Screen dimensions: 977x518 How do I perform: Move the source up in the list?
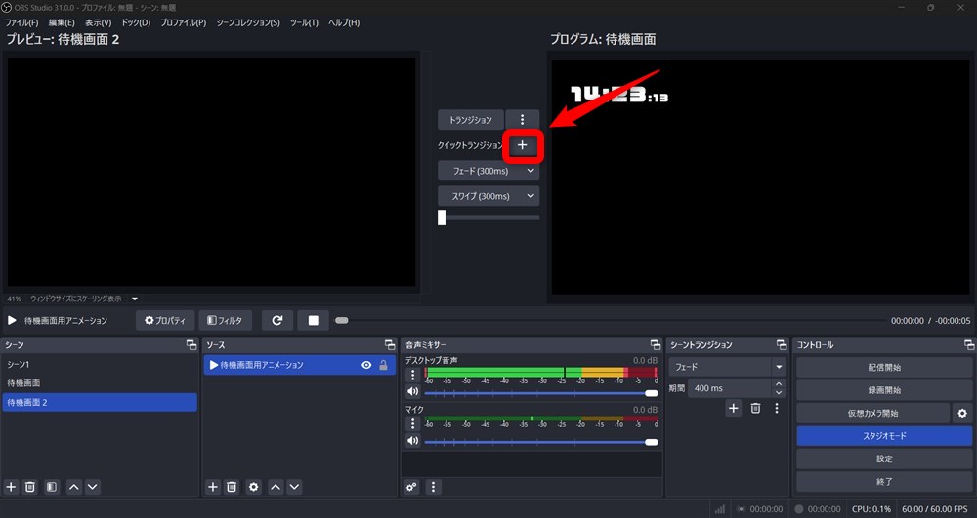[276, 486]
